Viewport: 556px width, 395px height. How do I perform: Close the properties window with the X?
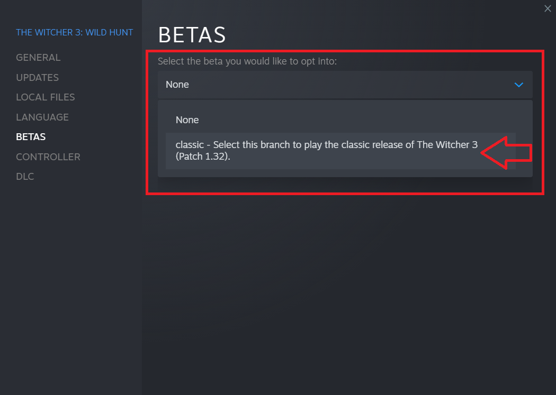click(548, 8)
